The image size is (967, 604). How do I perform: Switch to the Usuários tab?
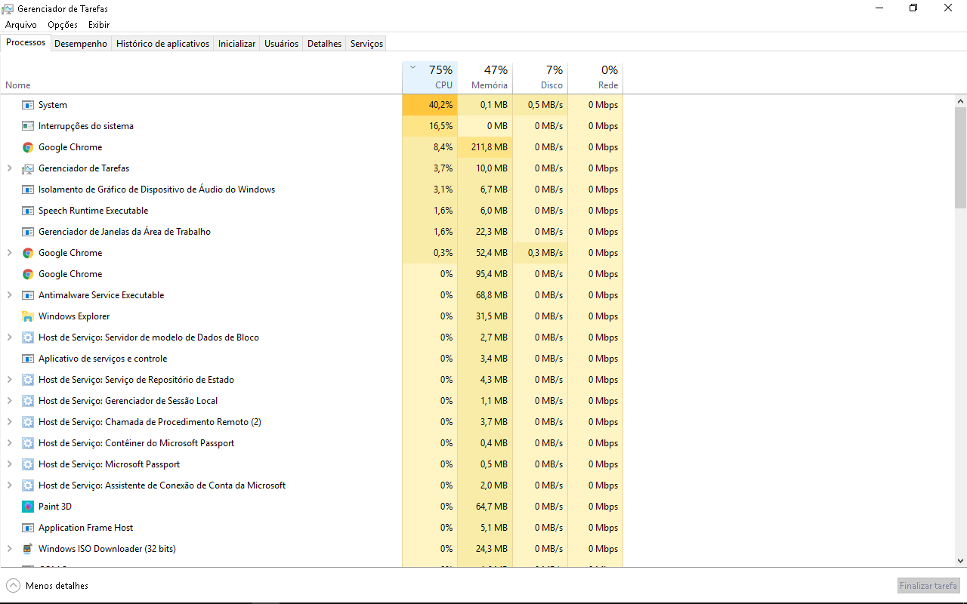281,44
